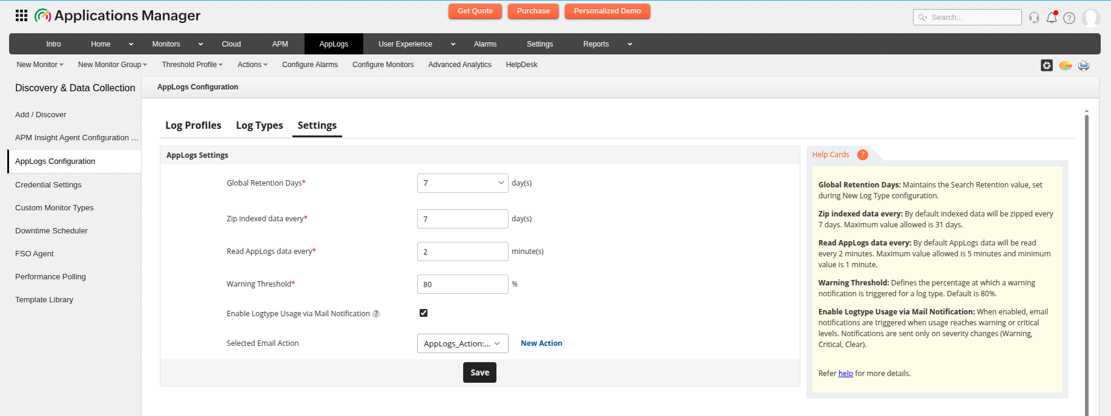1111x416 pixels.
Task: Open the Selected Email Action dropdown
Action: click(463, 343)
